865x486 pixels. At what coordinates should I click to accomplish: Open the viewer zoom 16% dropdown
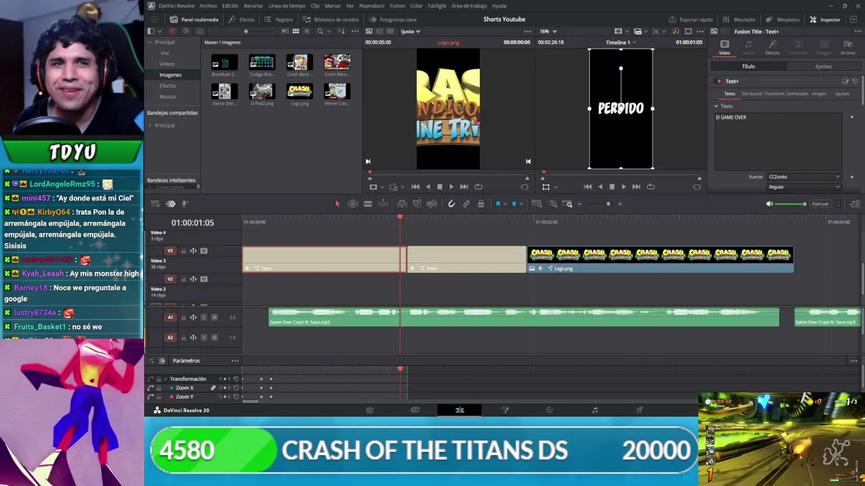pos(547,31)
